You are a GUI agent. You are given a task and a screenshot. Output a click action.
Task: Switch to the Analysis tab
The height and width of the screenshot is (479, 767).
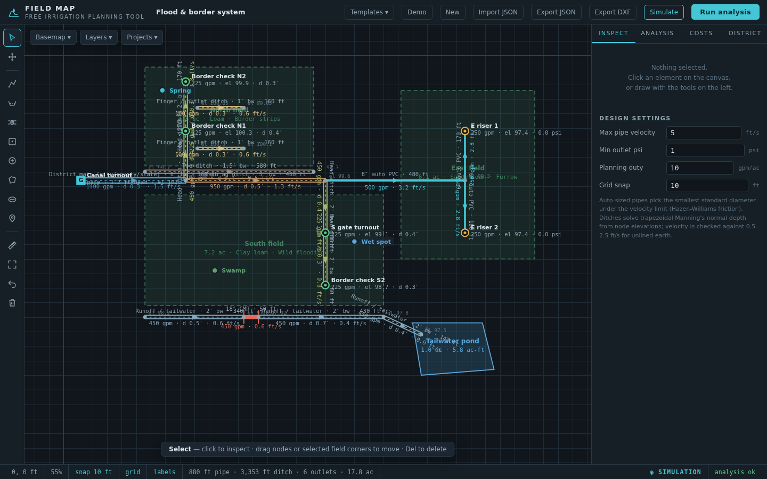tap(657, 34)
